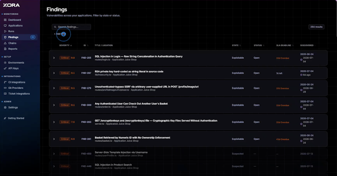Click the Applications monitor icon
The width and height of the screenshot is (337, 176).
coord(5,26)
